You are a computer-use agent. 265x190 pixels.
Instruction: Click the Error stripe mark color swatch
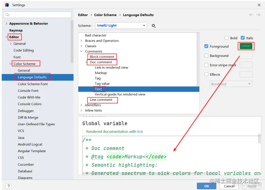click(x=246, y=65)
